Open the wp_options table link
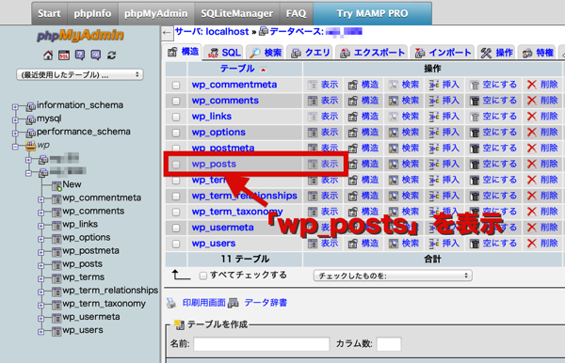Screen dimensions: 565x363 218,133
